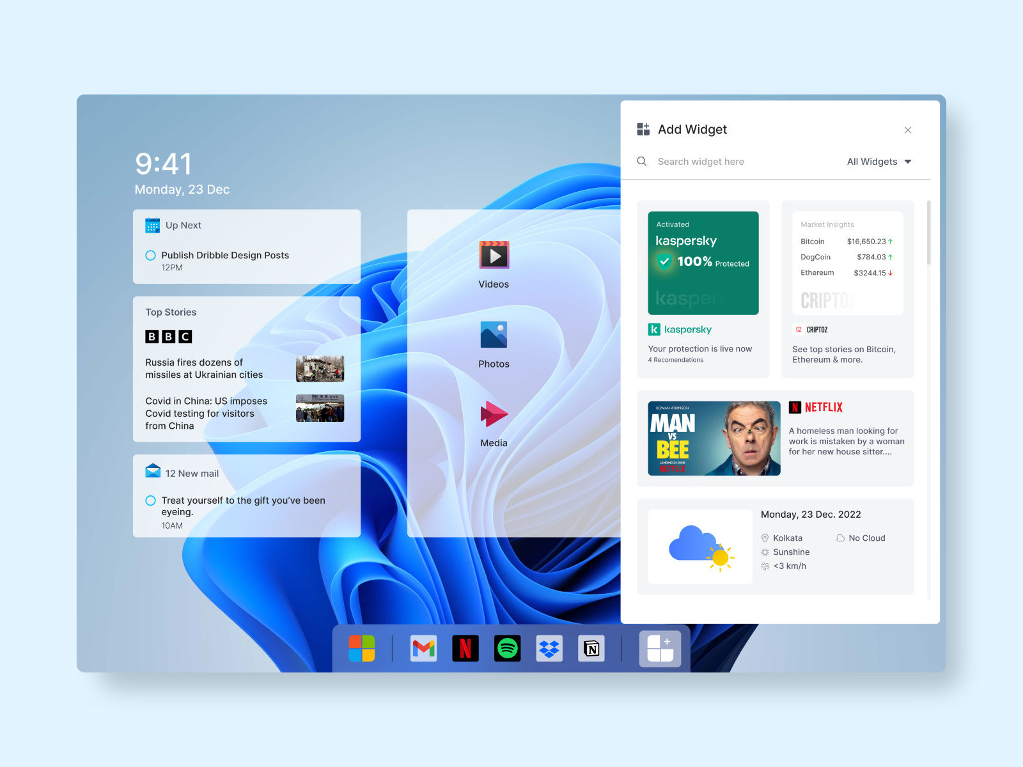Open Spotify from the taskbar
1023x767 pixels.
[507, 648]
